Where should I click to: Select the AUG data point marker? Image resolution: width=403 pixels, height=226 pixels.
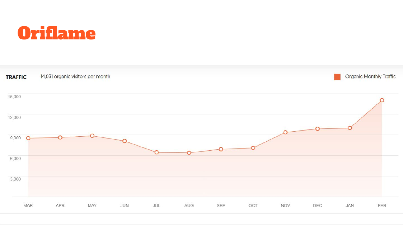189,153
